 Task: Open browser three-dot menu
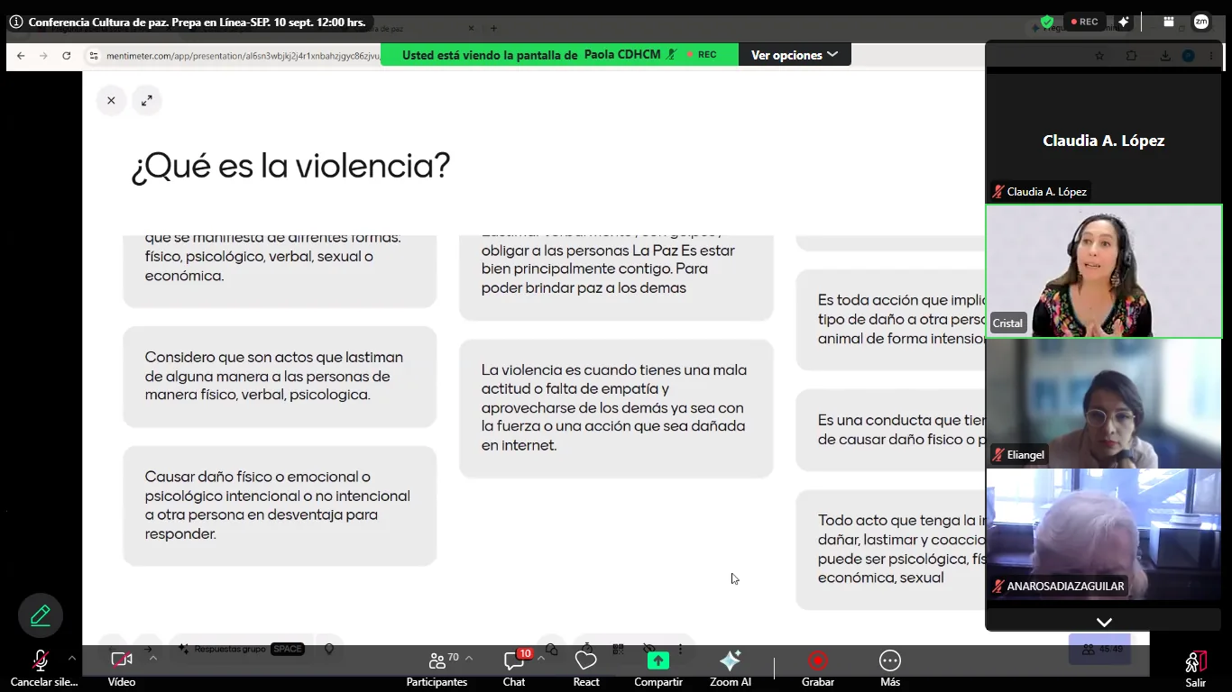pyautogui.click(x=1212, y=56)
